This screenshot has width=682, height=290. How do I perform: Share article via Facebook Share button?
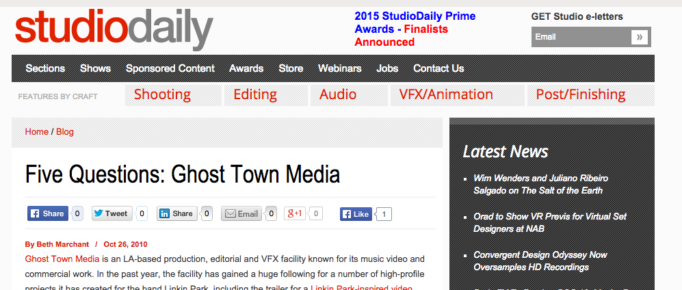(48, 213)
